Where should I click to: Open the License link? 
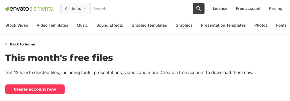click(x=220, y=8)
